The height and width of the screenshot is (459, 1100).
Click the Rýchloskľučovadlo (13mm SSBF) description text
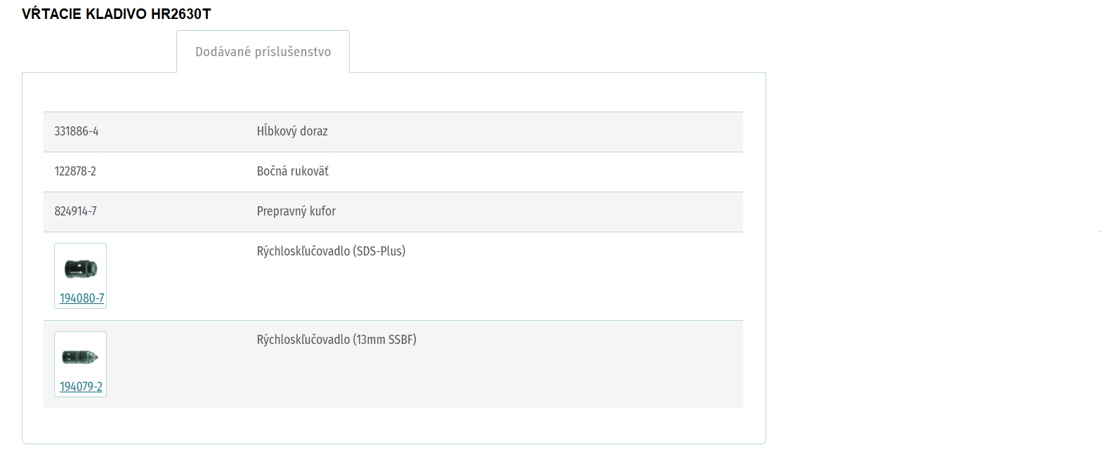336,340
